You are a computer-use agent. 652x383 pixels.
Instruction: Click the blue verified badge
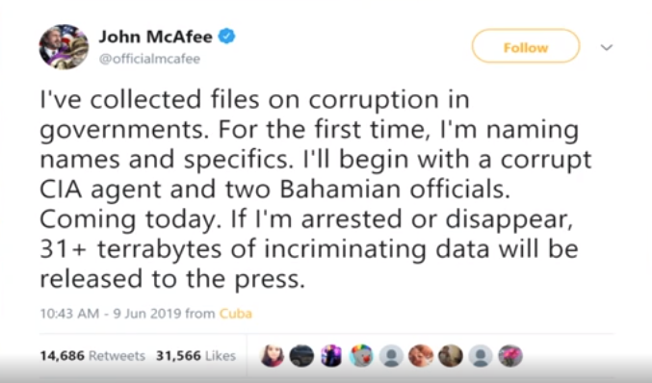pyautogui.click(x=227, y=37)
